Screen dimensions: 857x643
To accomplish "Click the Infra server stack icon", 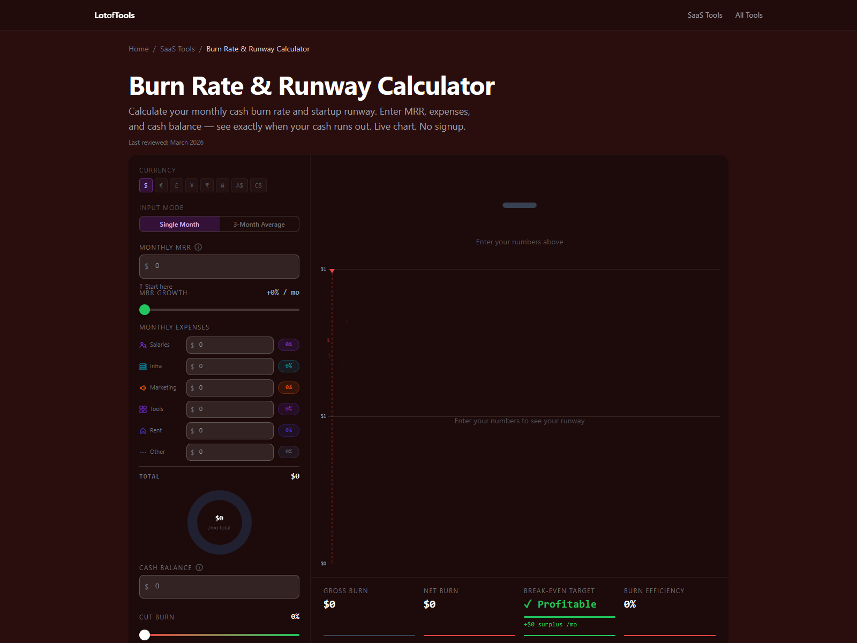I will (x=143, y=367).
